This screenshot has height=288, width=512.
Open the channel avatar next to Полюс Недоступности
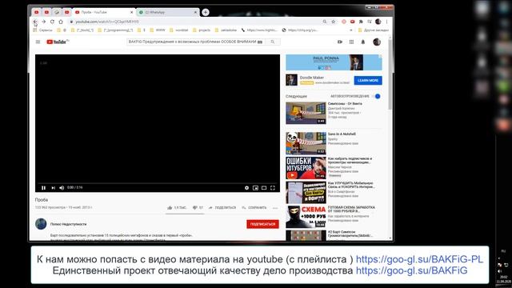(41, 224)
